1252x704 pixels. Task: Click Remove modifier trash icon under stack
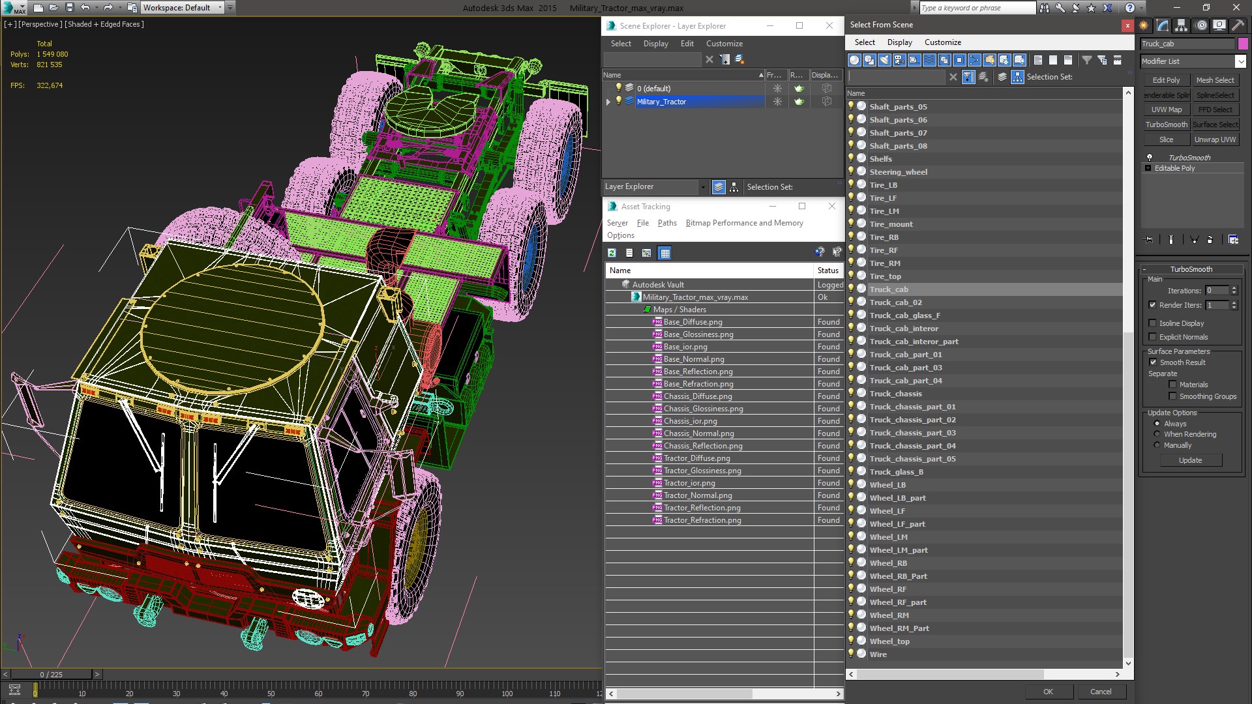pos(1210,240)
